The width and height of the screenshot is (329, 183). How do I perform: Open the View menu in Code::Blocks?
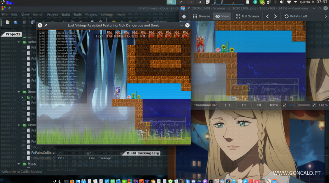tap(25, 15)
